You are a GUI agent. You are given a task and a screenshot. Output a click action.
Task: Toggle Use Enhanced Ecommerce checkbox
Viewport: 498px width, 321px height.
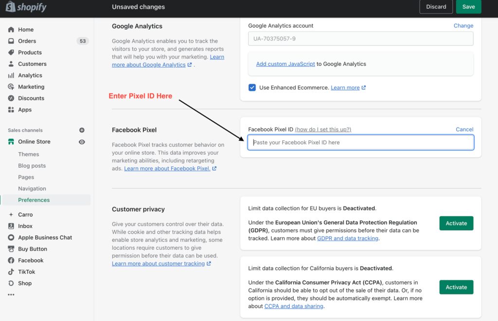[x=252, y=88]
